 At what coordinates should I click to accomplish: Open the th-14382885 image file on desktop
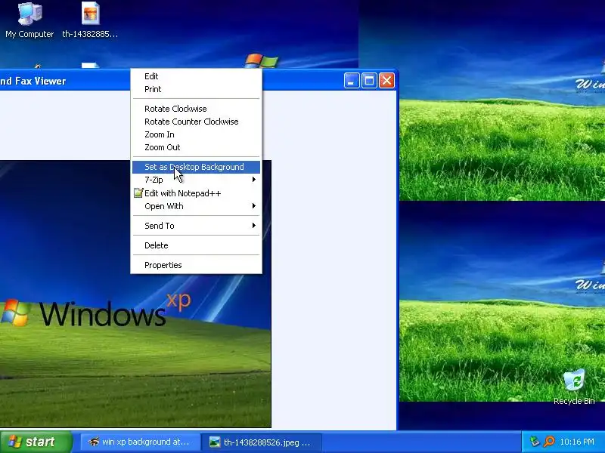tap(90, 21)
